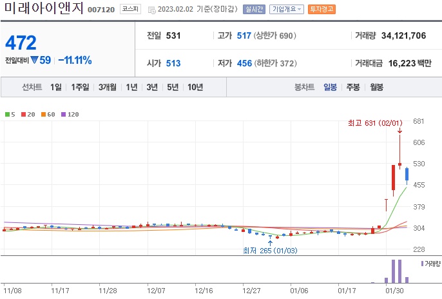Click the 실시간 real-time badge

(x=254, y=9)
